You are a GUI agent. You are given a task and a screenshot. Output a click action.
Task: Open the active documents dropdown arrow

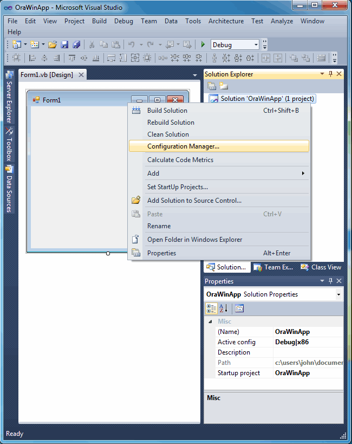pyautogui.click(x=194, y=75)
